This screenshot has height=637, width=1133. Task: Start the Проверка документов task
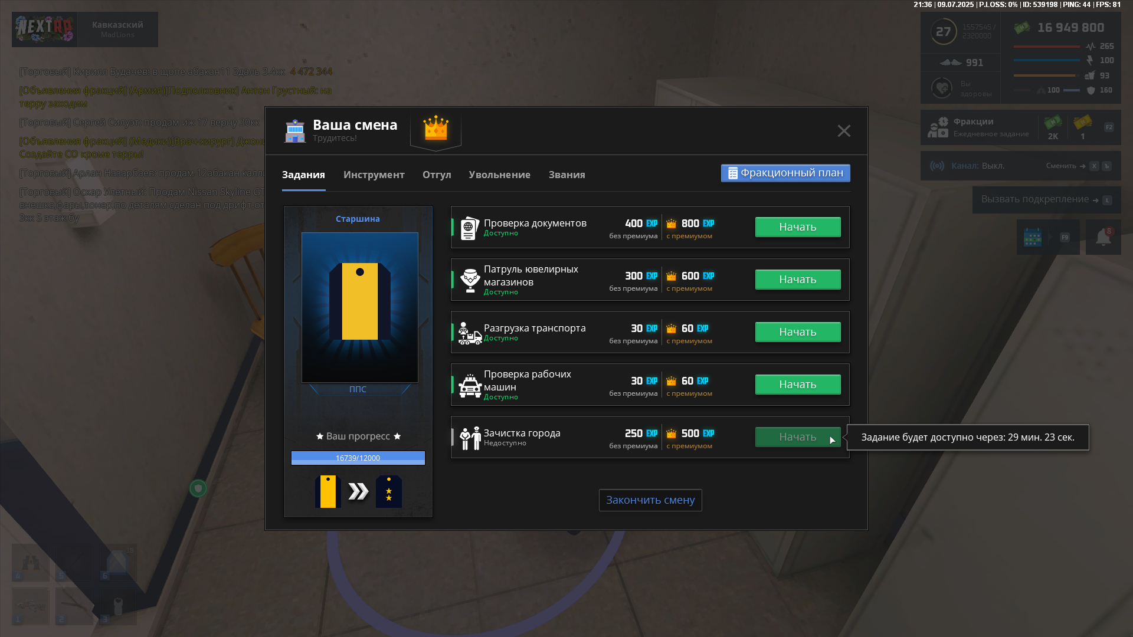point(798,227)
